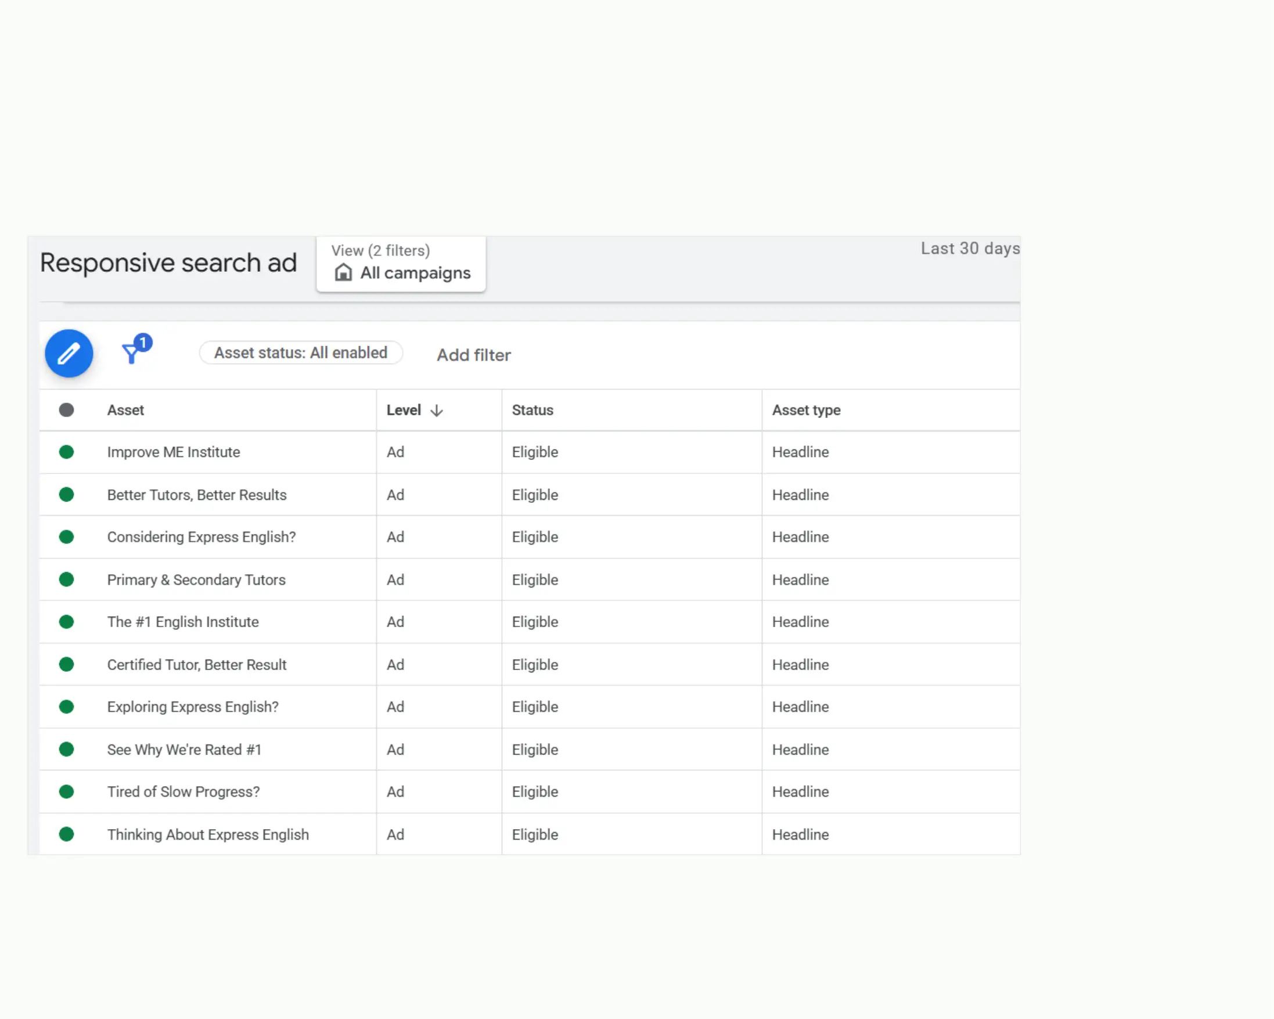Click Add filter
Viewport: 1274px width, 1019px height.
click(x=473, y=354)
